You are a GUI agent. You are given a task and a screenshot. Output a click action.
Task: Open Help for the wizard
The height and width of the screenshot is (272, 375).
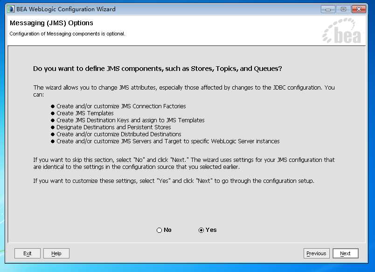[x=56, y=253]
